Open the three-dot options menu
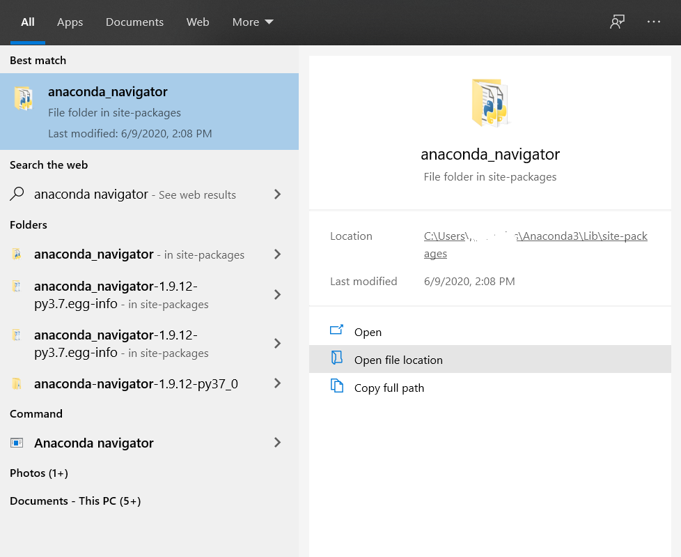 tap(653, 22)
